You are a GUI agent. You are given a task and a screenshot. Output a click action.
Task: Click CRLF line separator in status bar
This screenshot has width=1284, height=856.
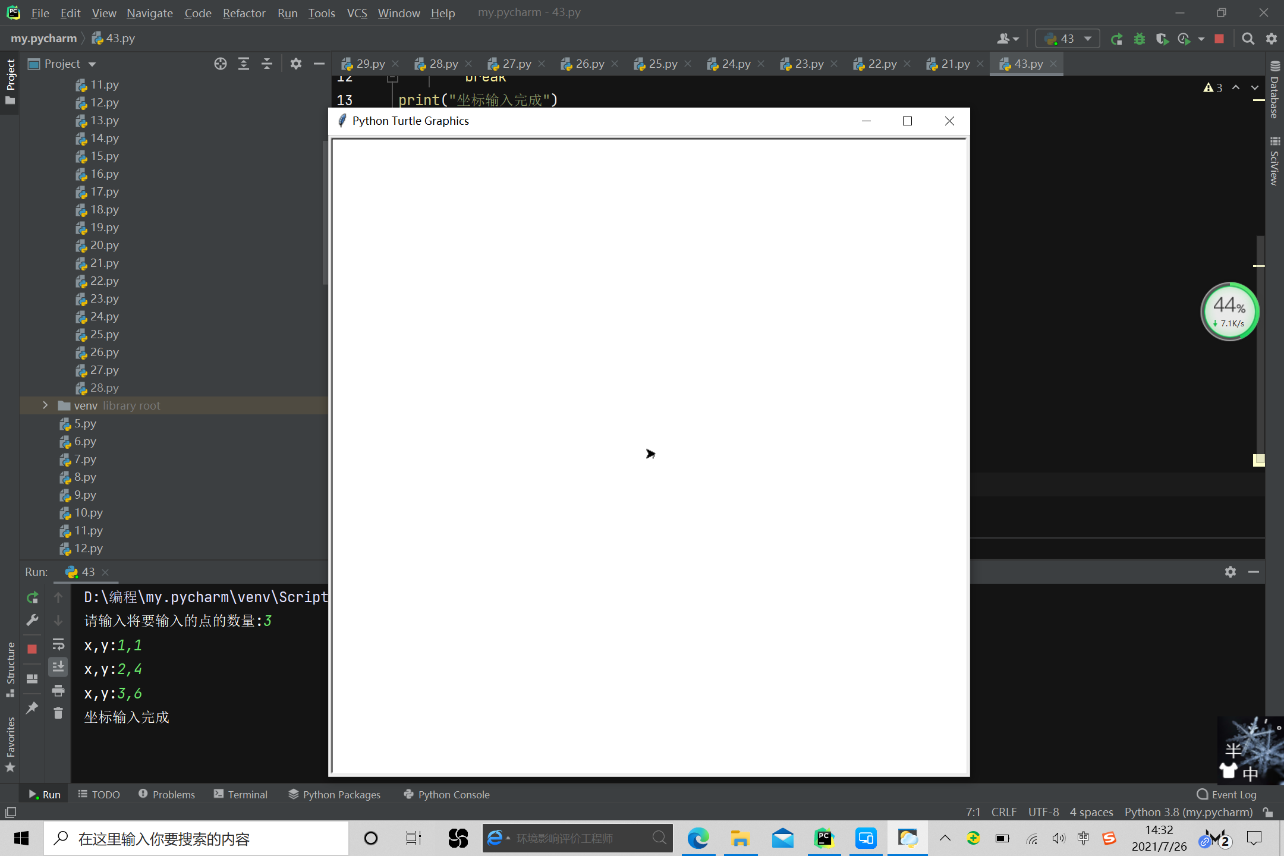point(1004,812)
